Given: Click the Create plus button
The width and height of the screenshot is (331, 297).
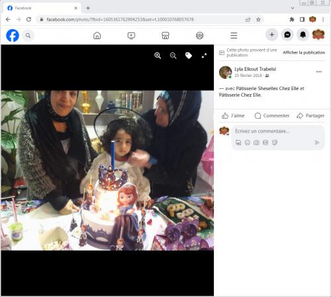Looking at the screenshot, I should 272,34.
